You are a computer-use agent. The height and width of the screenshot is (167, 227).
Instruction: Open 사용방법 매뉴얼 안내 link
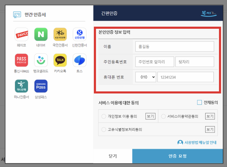tap(200, 143)
